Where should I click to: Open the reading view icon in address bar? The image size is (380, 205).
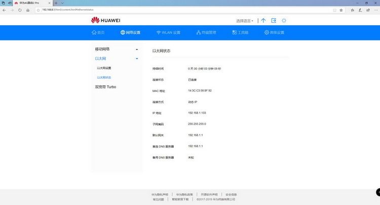pyautogui.click(x=335, y=10)
